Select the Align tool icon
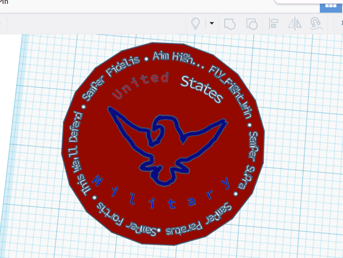The width and height of the screenshot is (343, 258). [273, 24]
